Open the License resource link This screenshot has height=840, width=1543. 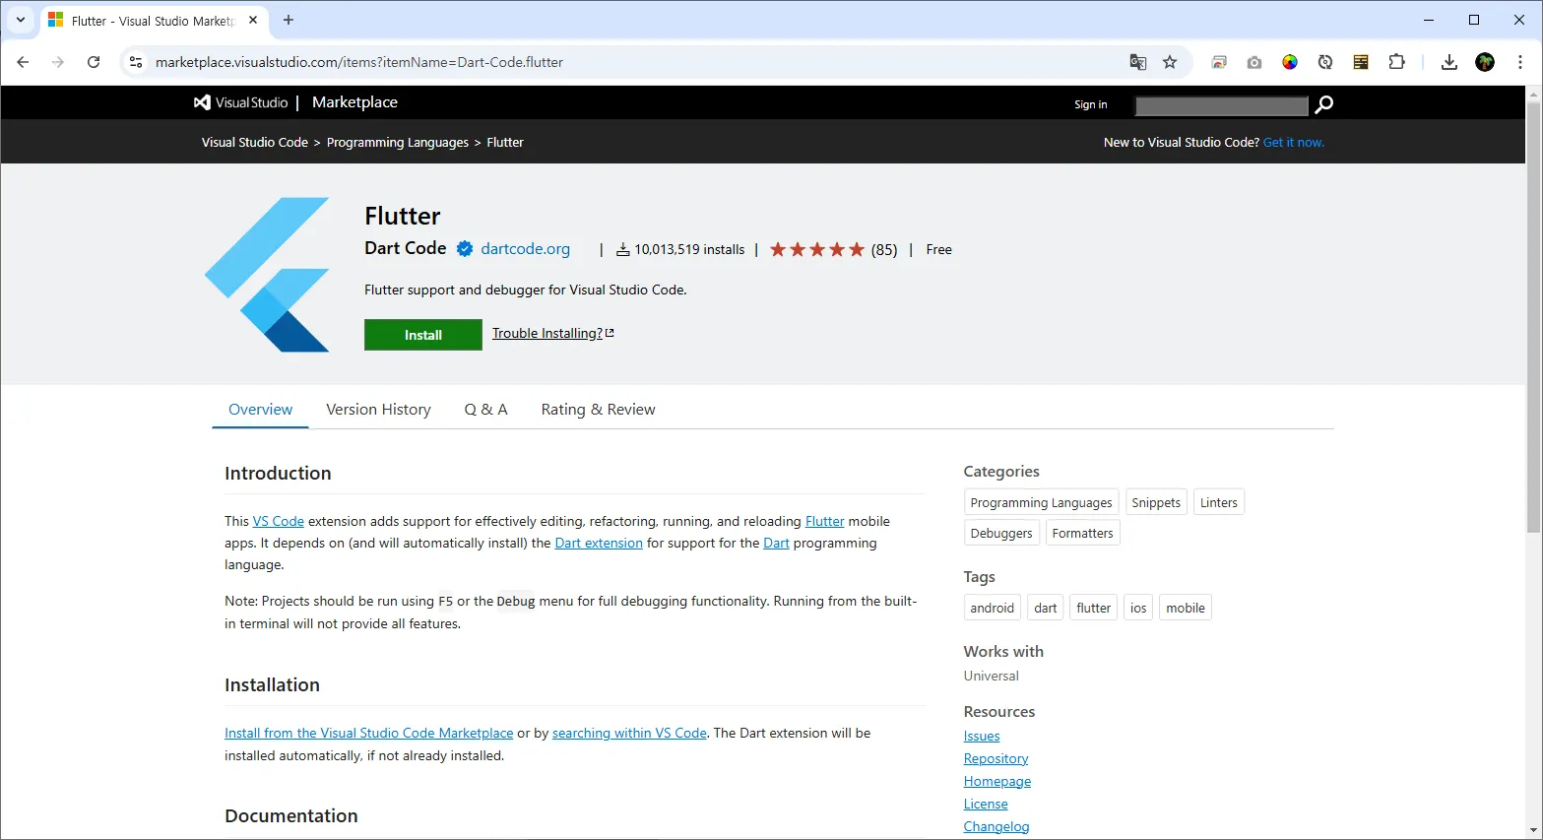[986, 805]
